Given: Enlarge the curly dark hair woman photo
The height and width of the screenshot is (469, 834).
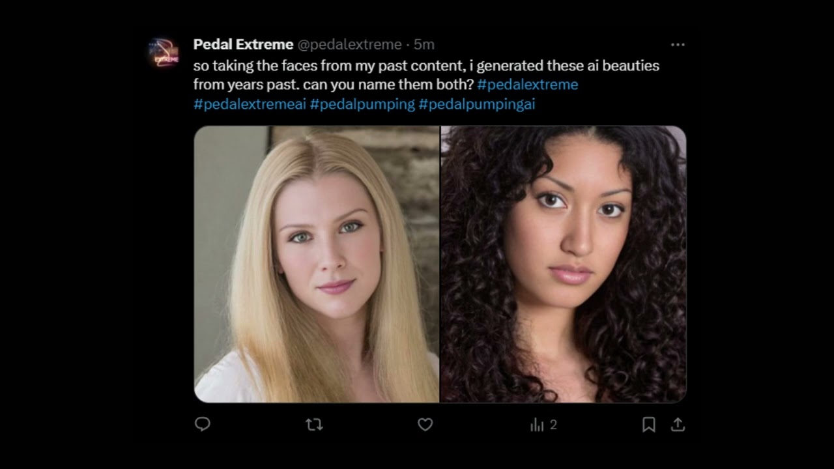Looking at the screenshot, I should tap(564, 264).
